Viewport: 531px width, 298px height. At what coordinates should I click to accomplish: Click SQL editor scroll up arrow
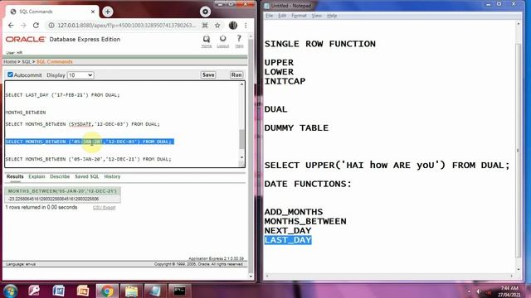tap(241, 84)
